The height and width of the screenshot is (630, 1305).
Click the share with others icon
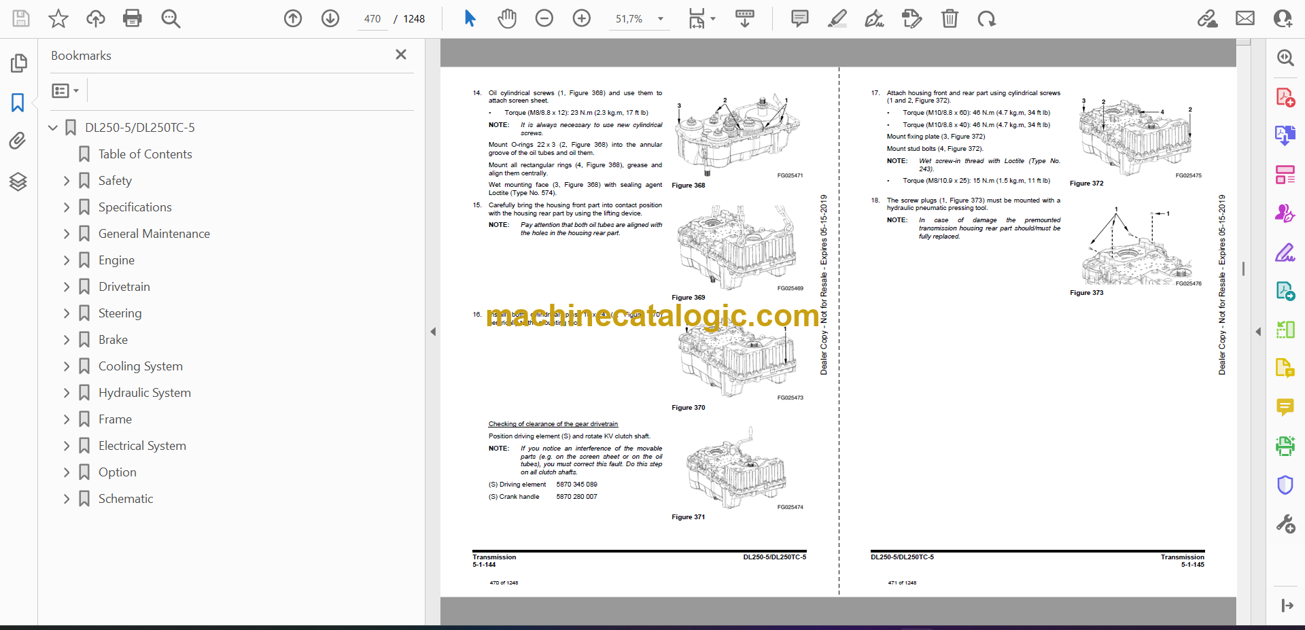pyautogui.click(x=1283, y=18)
